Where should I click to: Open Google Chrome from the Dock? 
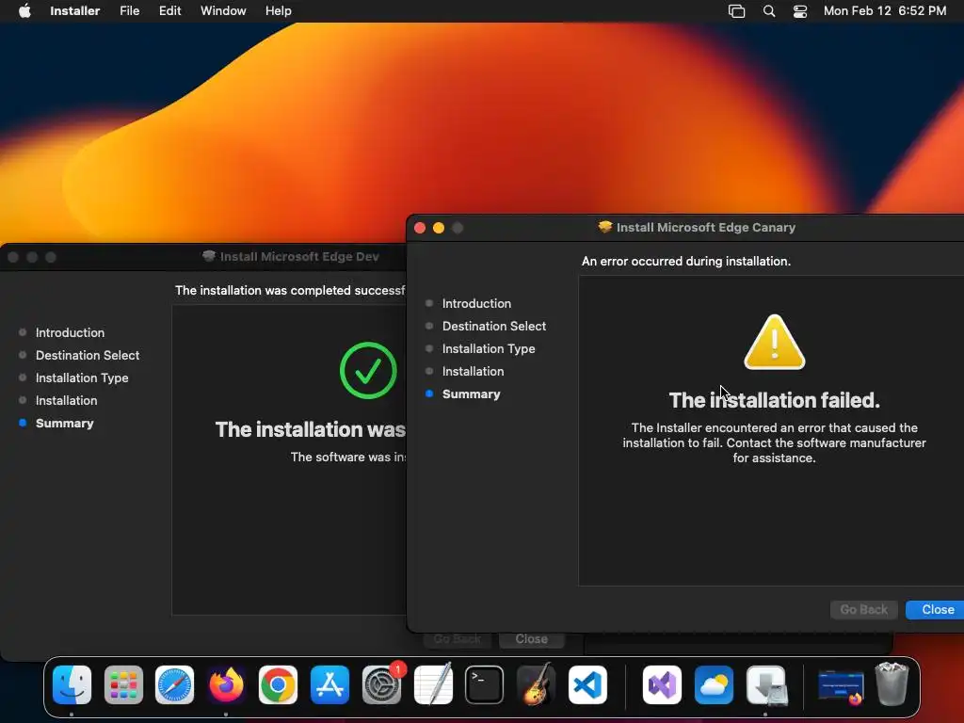[278, 685]
